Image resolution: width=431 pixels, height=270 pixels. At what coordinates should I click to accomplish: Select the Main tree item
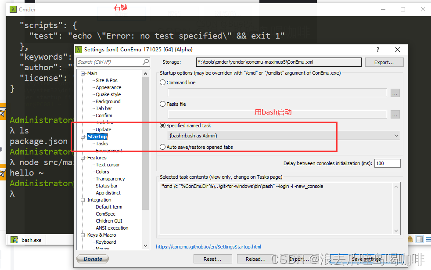point(92,73)
